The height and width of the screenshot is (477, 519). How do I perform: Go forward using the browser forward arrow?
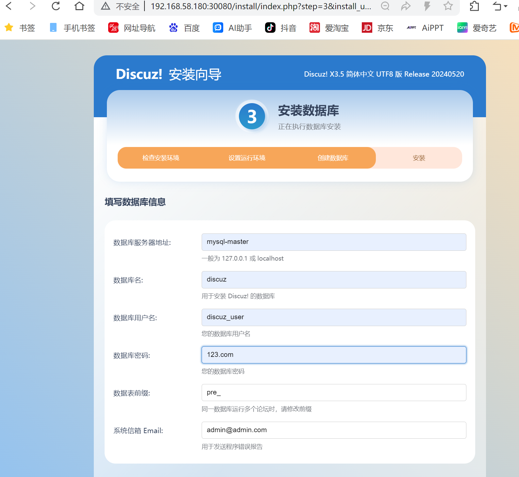[x=32, y=6]
